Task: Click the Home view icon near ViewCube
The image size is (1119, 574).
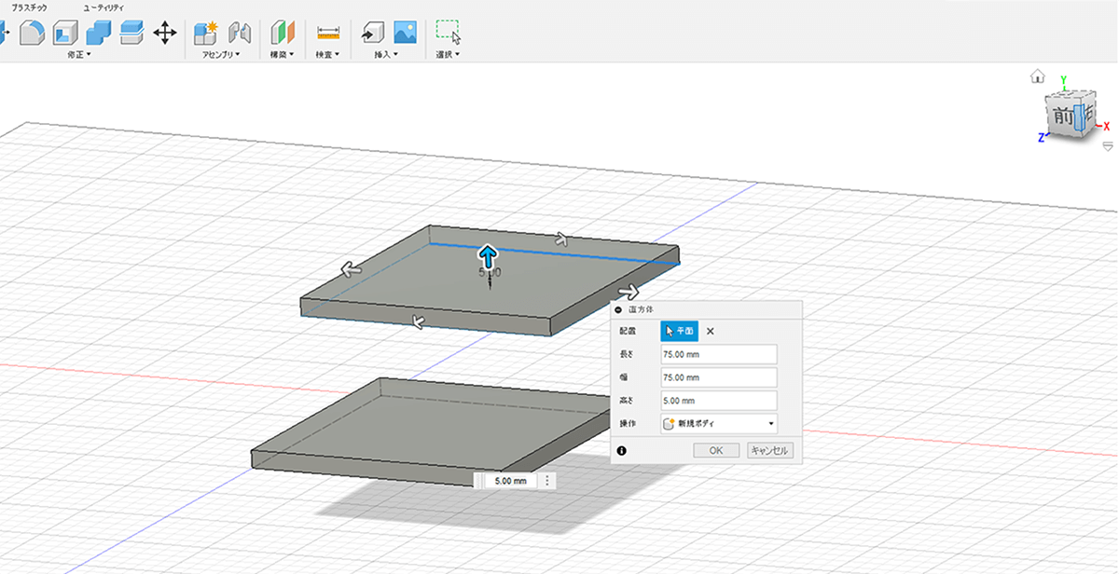Action: pos(1037,76)
